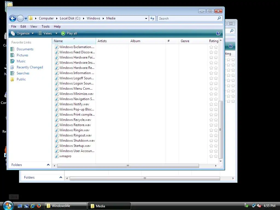Select Windows Restore.wav file
280x210 pixels.
[x=75, y=125]
